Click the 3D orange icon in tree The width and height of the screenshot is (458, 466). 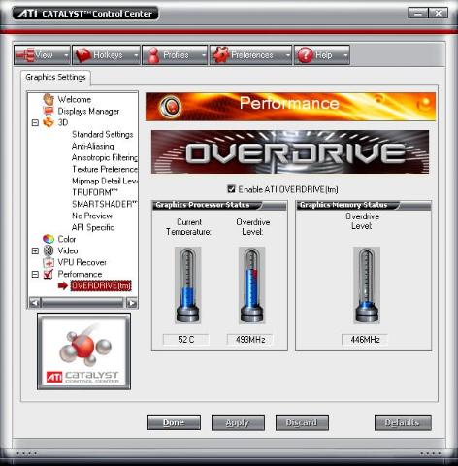coord(49,122)
